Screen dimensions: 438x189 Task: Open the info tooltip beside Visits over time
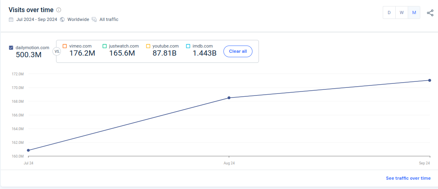click(x=58, y=10)
